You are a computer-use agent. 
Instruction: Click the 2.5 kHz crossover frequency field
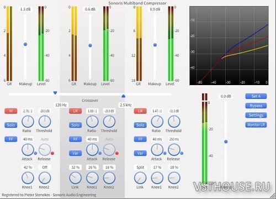(126, 105)
